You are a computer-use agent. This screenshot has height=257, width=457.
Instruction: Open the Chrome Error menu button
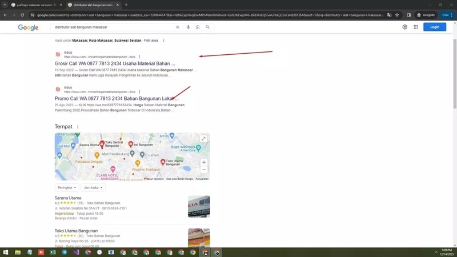tap(447, 15)
